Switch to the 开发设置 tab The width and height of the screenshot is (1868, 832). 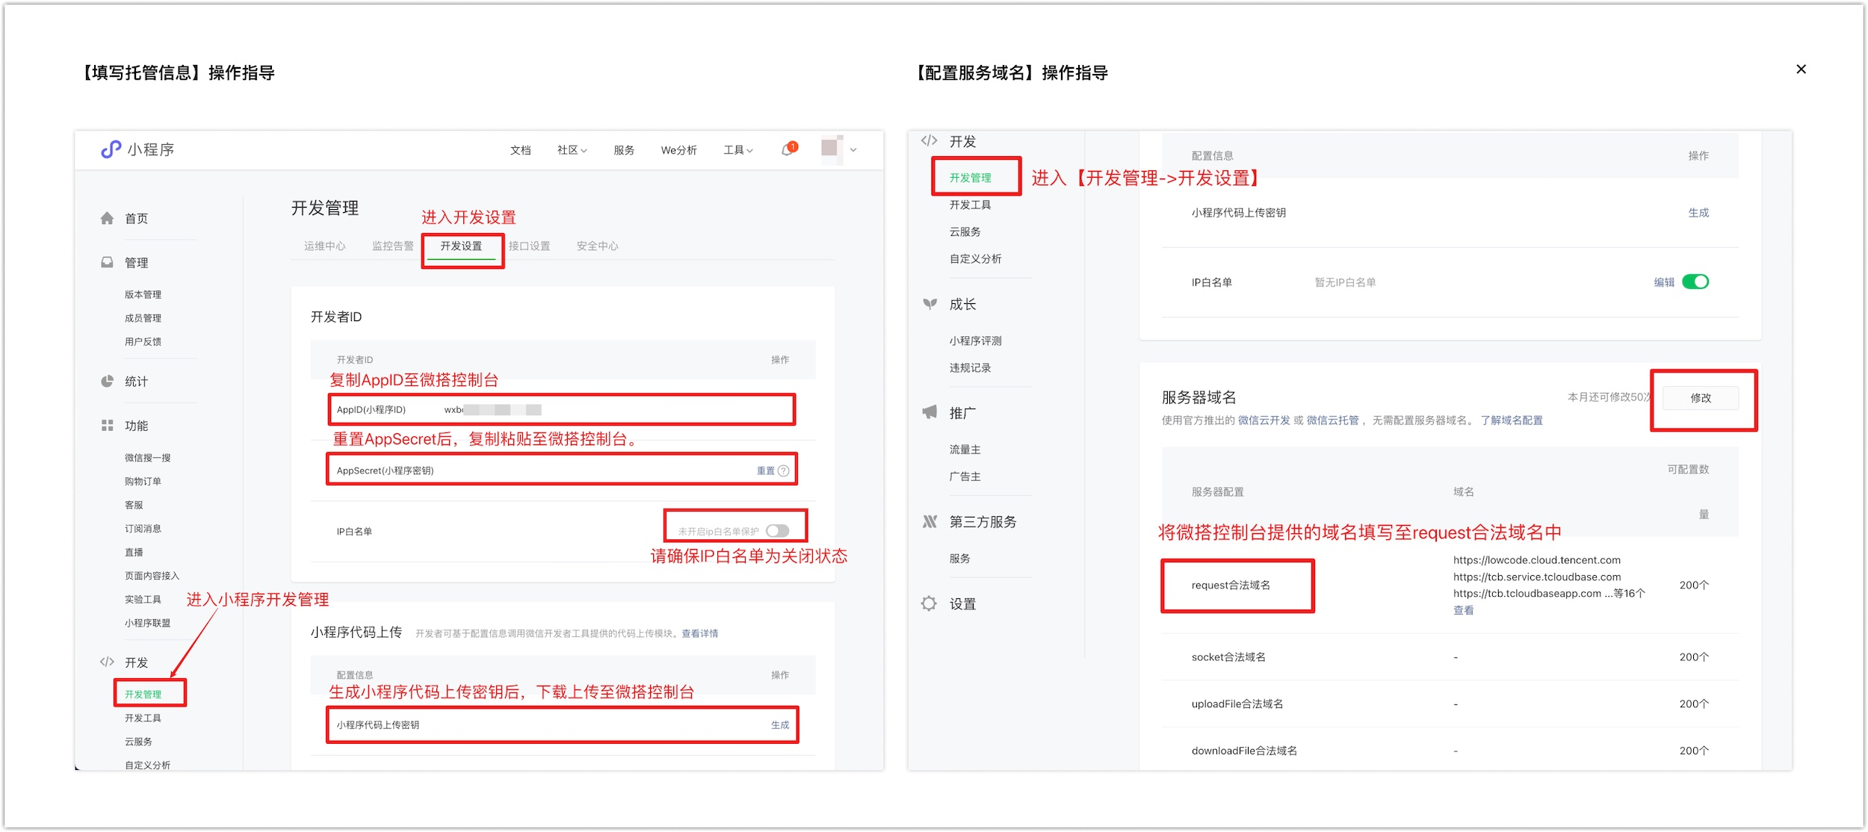click(461, 246)
